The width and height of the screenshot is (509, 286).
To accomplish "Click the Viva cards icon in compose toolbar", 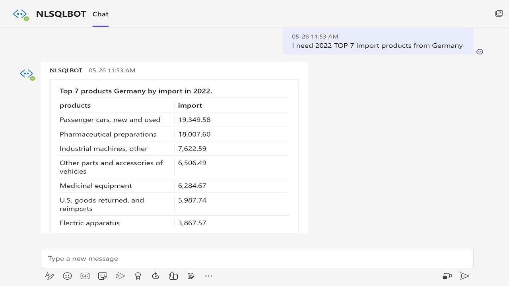I will pyautogui.click(x=173, y=276).
